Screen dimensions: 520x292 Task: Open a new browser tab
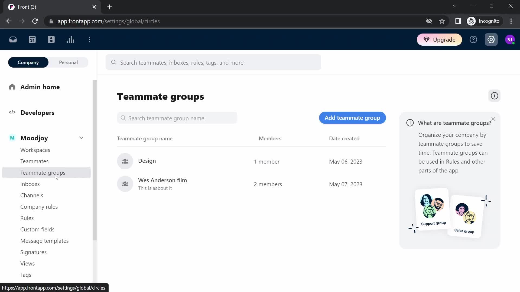110,7
